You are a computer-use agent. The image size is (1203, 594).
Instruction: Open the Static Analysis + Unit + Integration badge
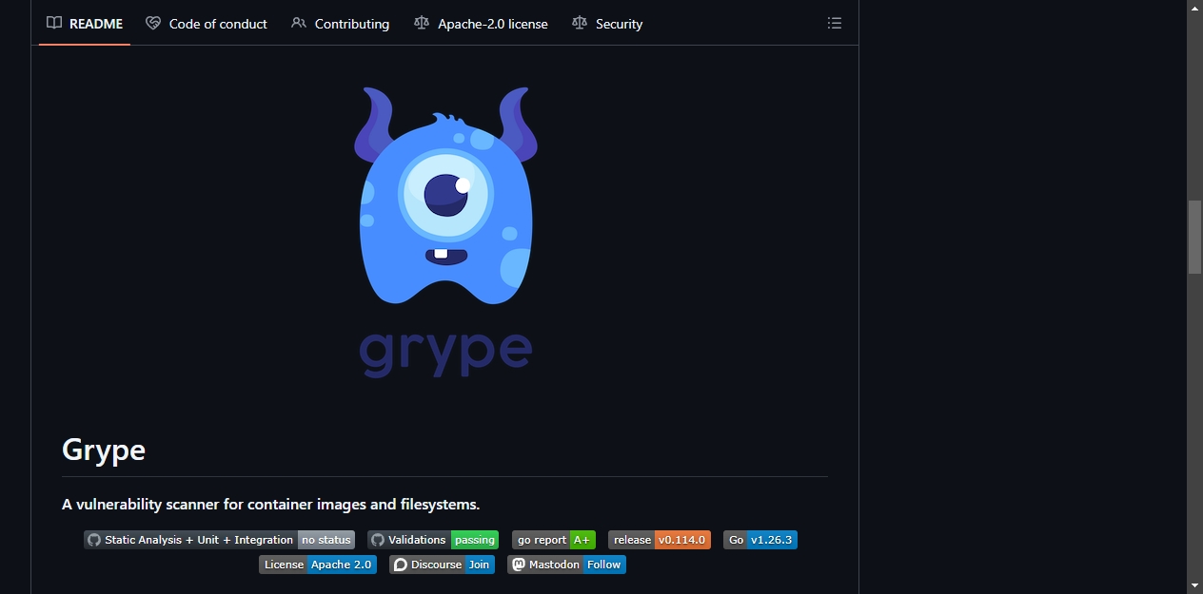[219, 540]
